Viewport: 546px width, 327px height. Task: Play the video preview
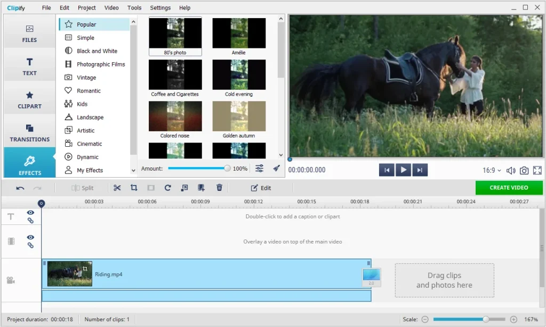point(403,170)
